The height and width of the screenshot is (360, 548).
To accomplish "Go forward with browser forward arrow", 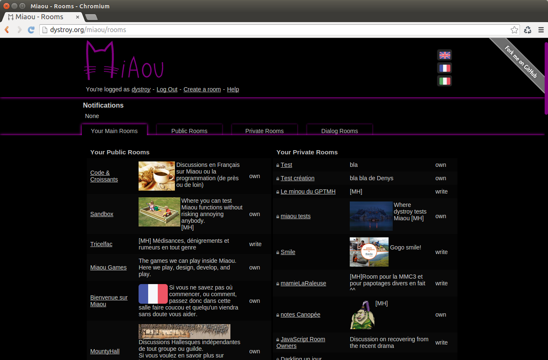I will [x=19, y=30].
